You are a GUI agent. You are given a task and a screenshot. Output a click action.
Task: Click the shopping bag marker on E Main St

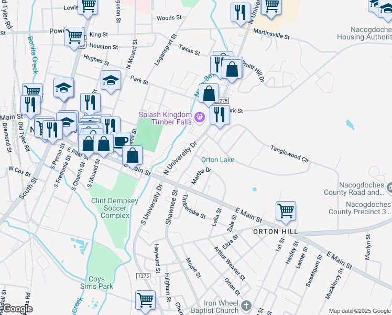point(133,157)
